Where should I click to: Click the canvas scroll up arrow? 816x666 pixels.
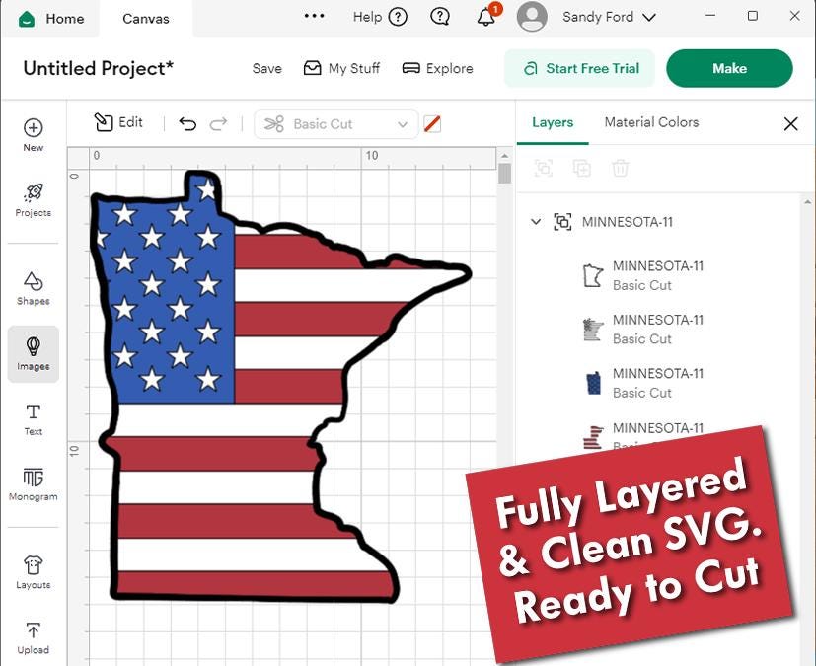click(504, 155)
